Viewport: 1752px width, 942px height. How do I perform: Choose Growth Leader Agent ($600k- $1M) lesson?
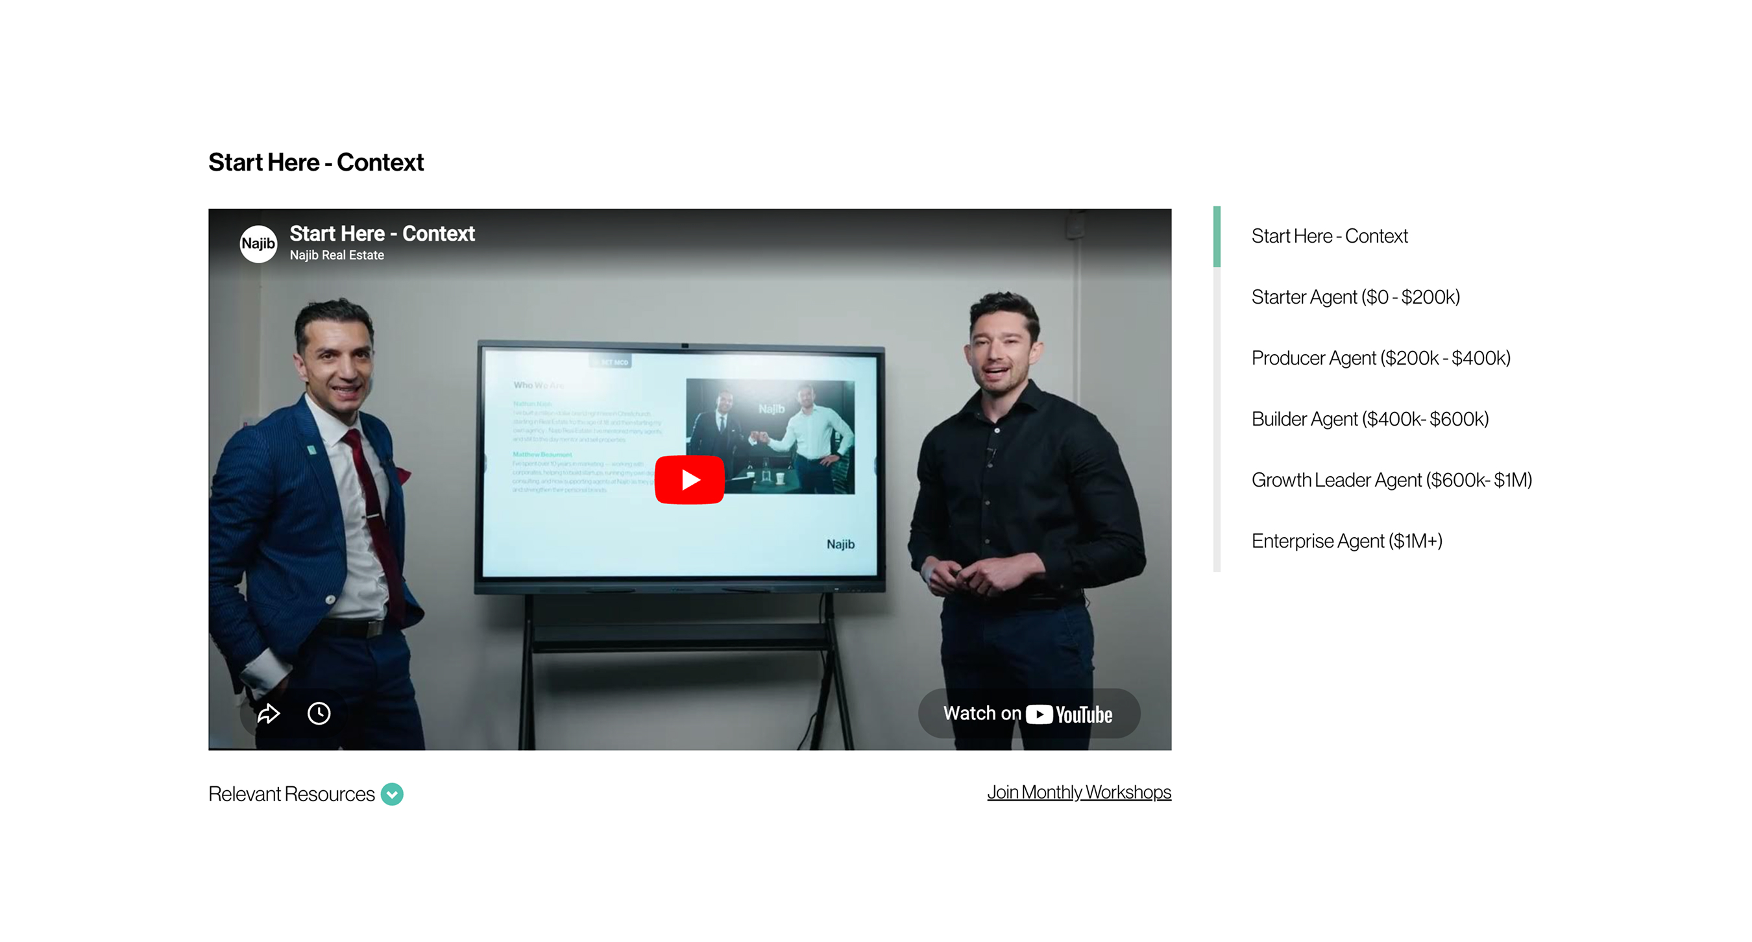[1391, 480]
